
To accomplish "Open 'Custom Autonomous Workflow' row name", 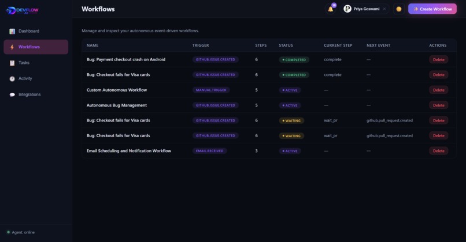I will pos(117,90).
